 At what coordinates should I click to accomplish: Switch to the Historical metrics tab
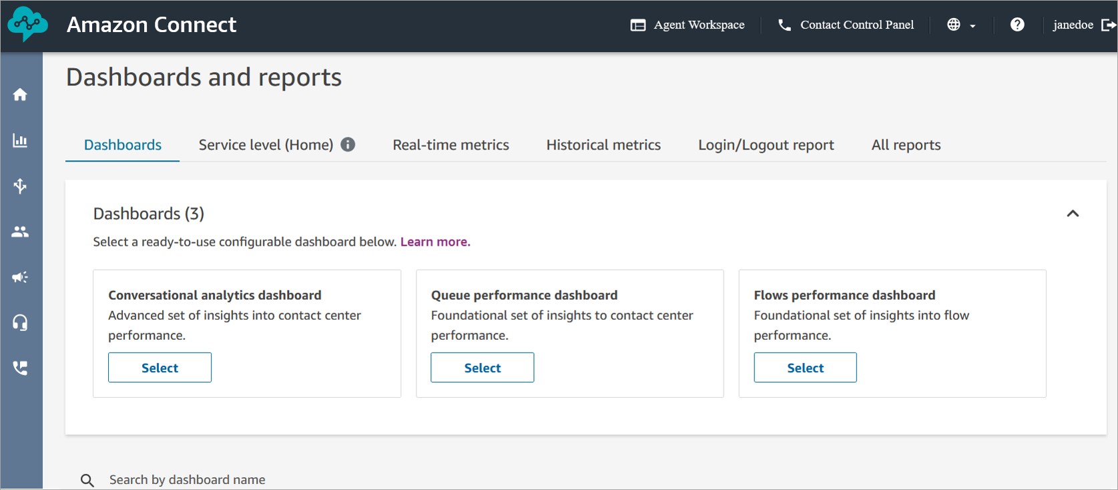point(603,145)
